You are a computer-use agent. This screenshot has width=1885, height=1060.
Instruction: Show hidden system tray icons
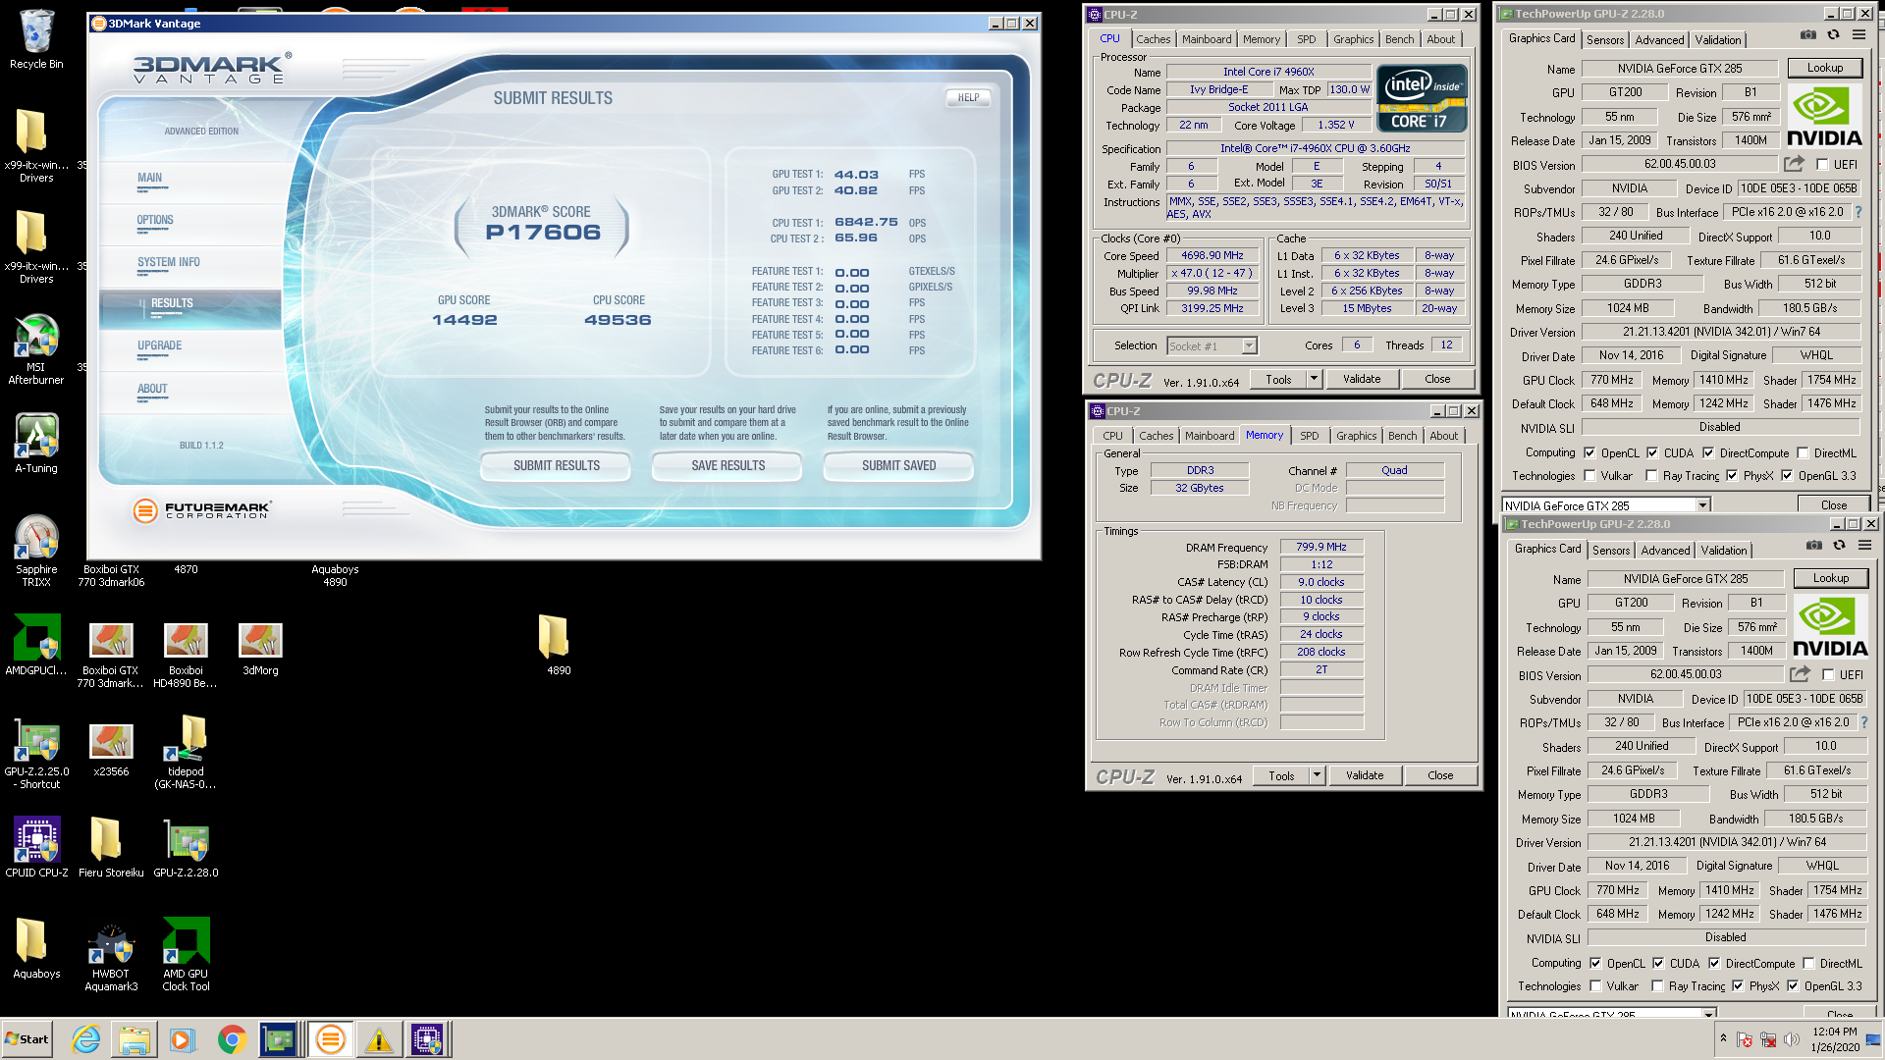pos(1723,1038)
